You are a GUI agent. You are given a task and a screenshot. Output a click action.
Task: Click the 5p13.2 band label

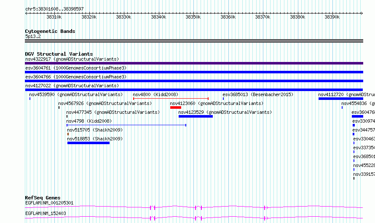click(x=33, y=36)
